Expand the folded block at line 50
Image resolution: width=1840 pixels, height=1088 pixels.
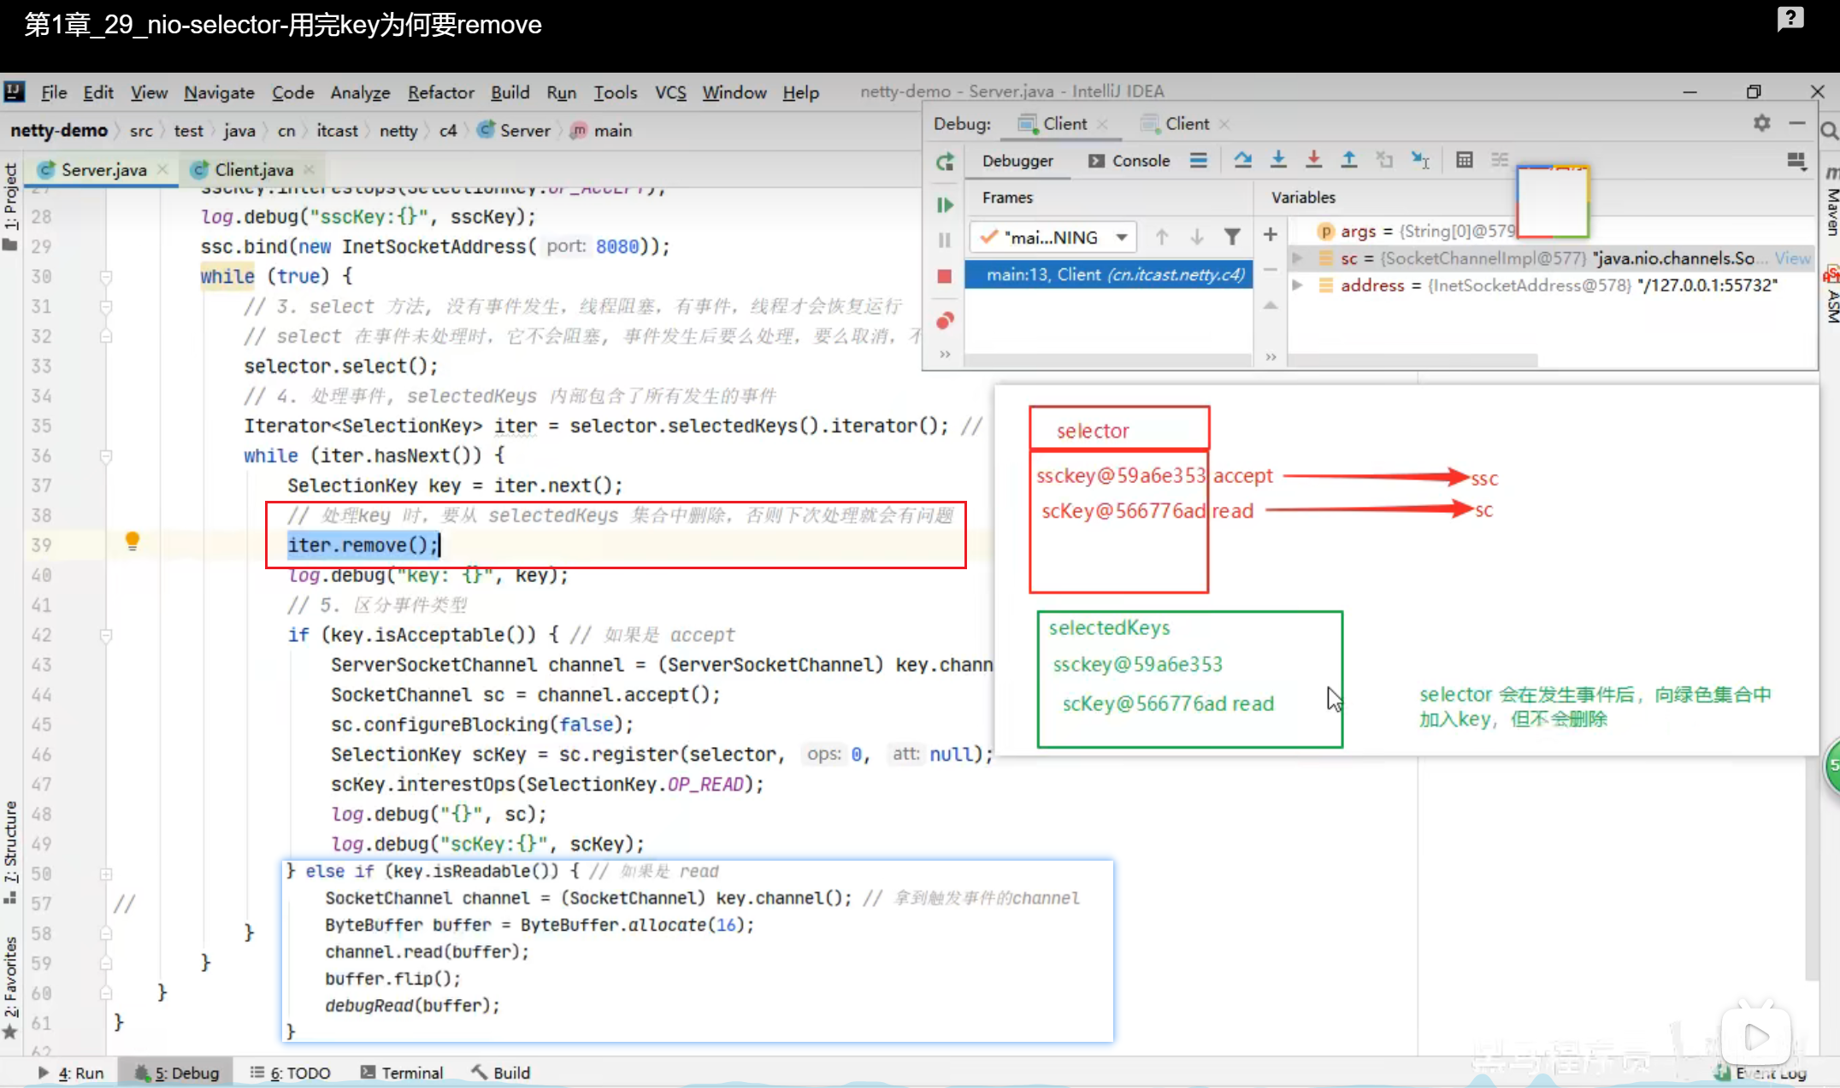coord(106,874)
